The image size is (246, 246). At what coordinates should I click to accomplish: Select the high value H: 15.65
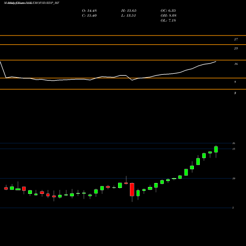coord(129,11)
